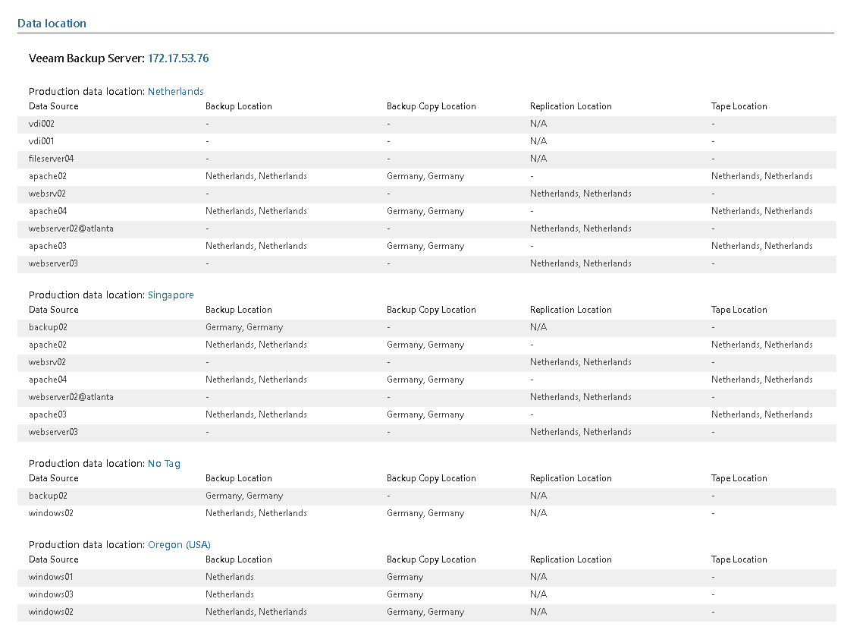This screenshot has height=627, width=863.
Task: Click the N/A replication value for windows01
Action: (538, 577)
